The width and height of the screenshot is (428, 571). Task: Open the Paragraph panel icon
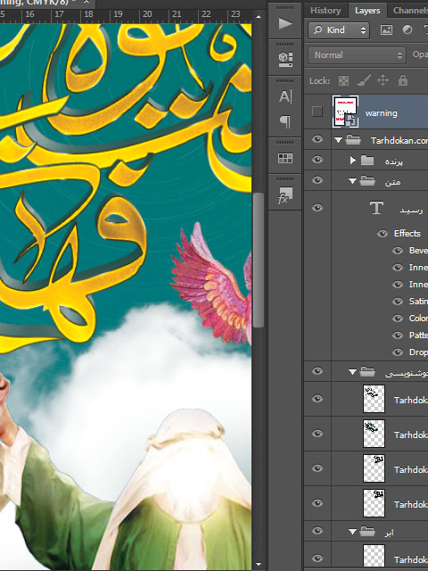[285, 121]
